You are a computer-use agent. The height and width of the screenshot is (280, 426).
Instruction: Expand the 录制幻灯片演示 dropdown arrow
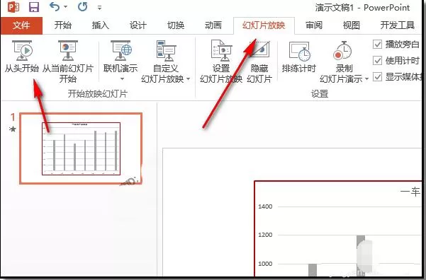pyautogui.click(x=366, y=79)
